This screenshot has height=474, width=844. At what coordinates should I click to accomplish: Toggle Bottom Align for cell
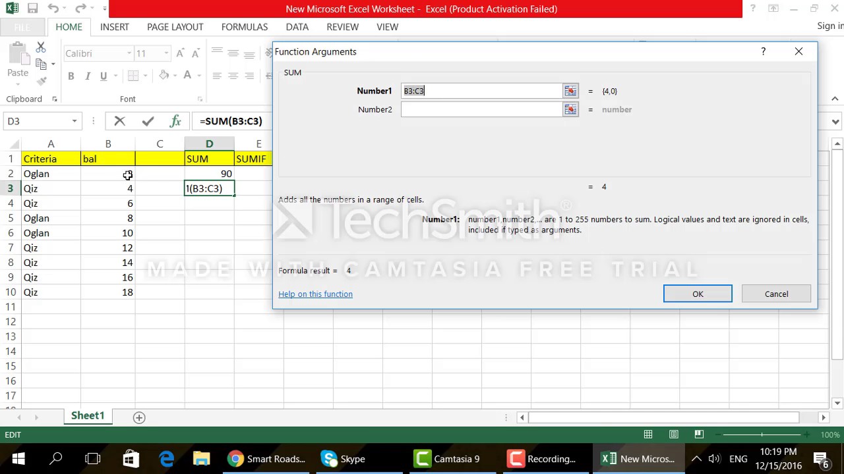point(249,54)
